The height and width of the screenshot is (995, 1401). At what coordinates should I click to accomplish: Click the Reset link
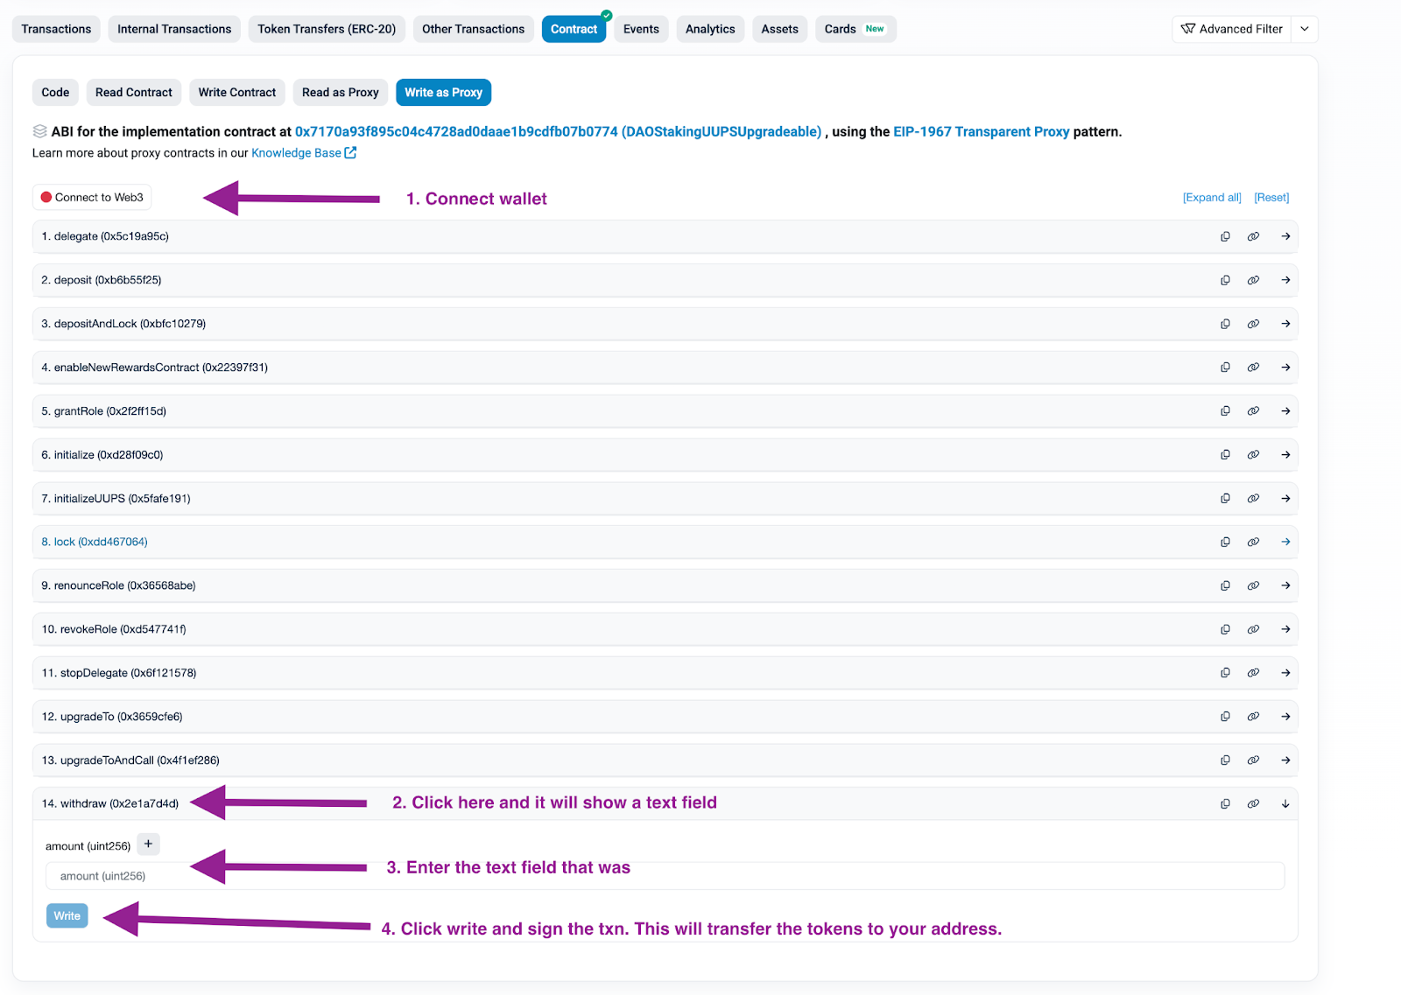[1271, 198]
